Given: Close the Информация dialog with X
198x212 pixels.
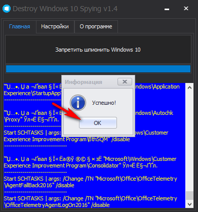Looking at the screenshot, I should coord(125,82).
